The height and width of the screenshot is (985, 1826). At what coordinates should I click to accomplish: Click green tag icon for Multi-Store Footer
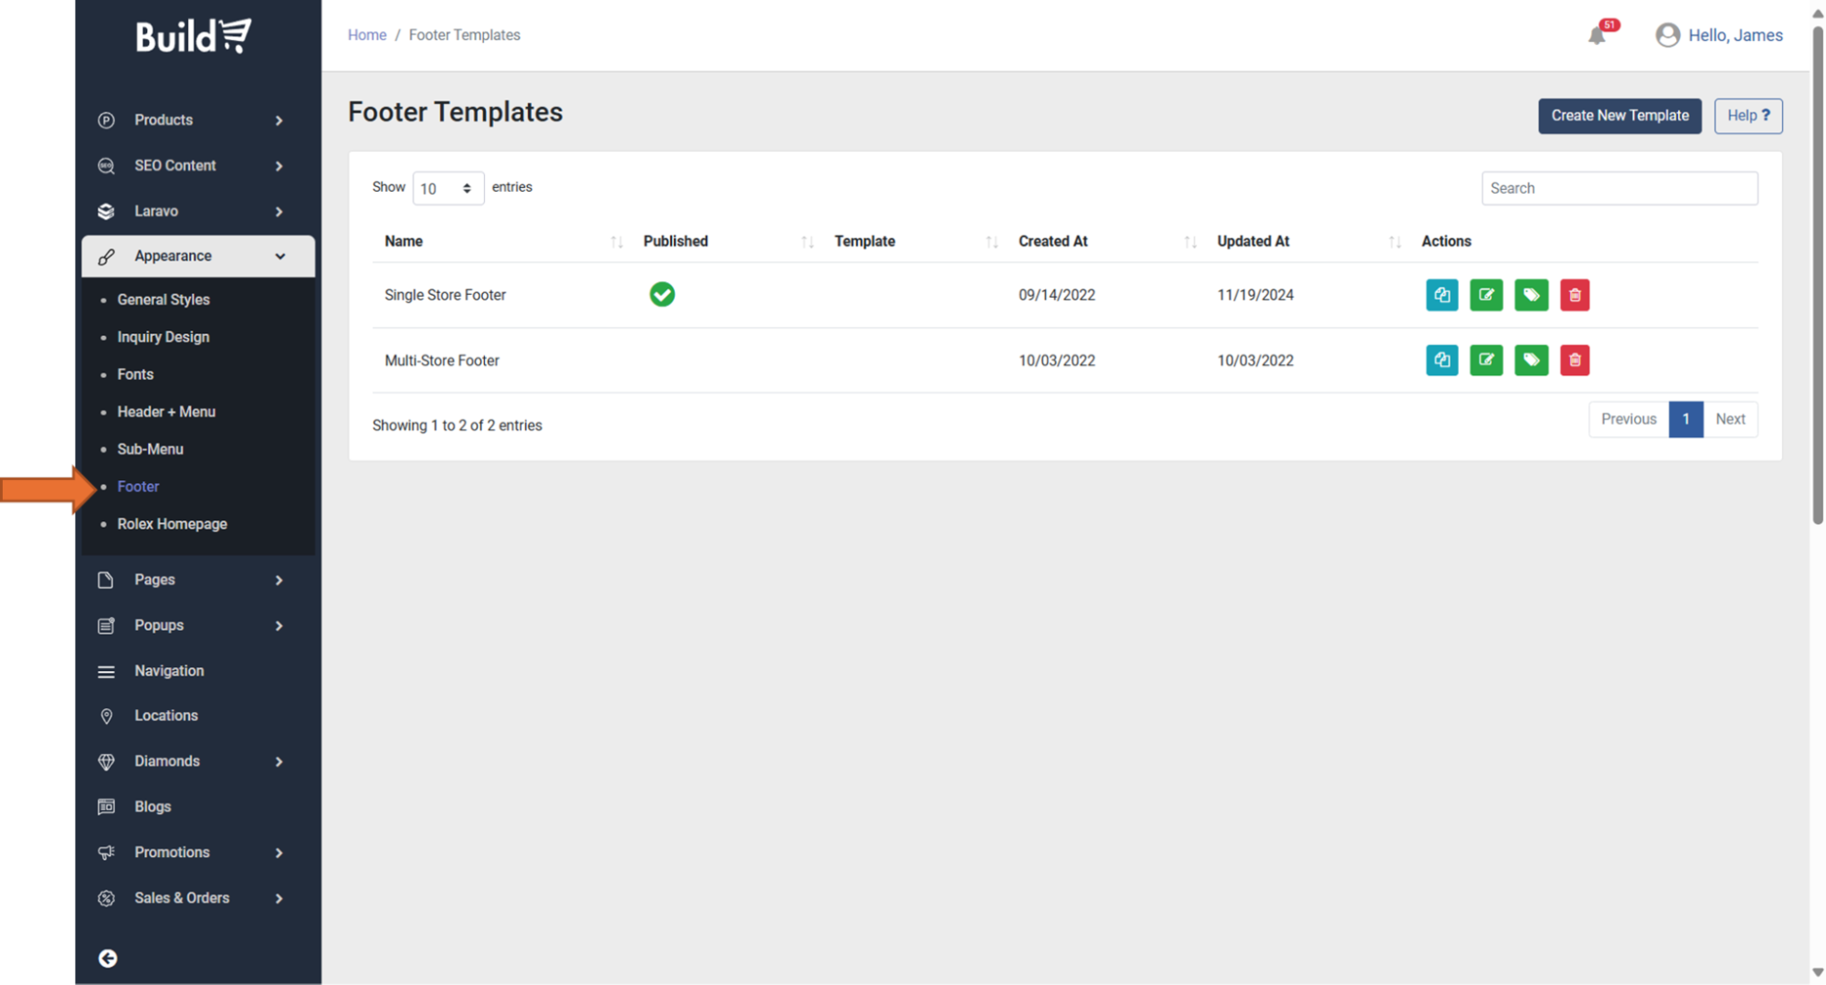[1531, 361]
